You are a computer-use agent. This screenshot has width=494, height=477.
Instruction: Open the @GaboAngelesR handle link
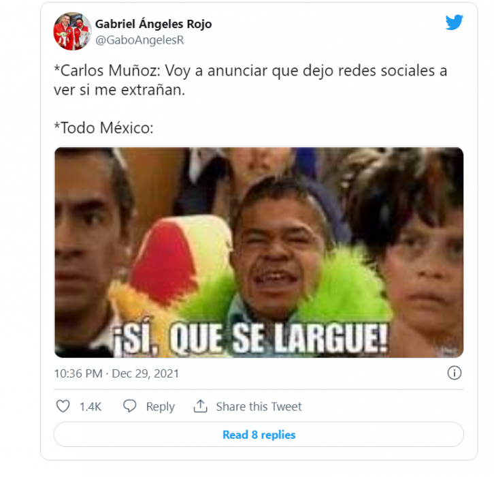[139, 40]
